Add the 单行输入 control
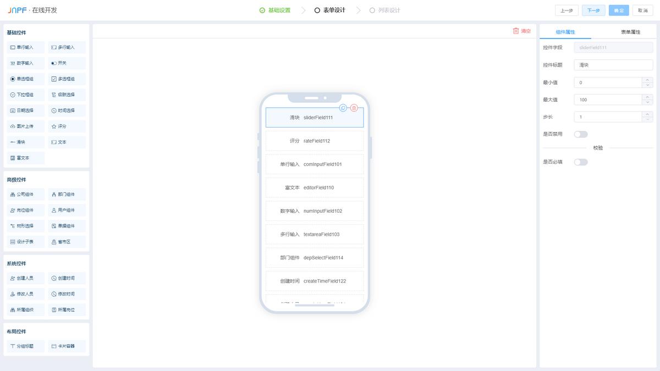Viewport: 660px width, 371px height. click(x=26, y=47)
